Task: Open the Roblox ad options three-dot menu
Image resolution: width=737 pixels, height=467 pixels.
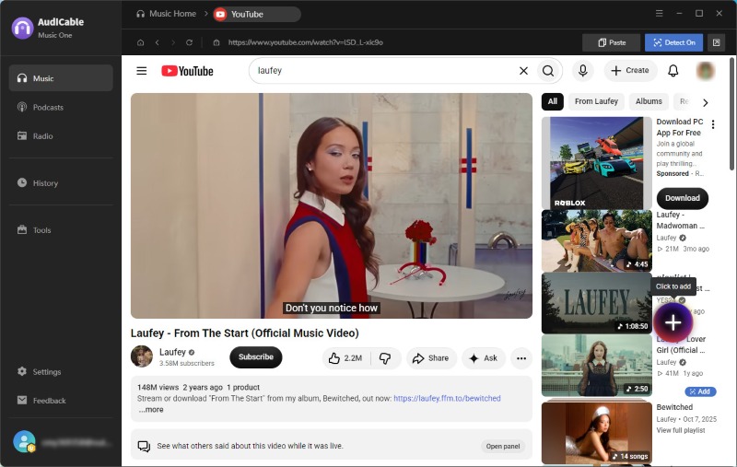Action: point(713,124)
